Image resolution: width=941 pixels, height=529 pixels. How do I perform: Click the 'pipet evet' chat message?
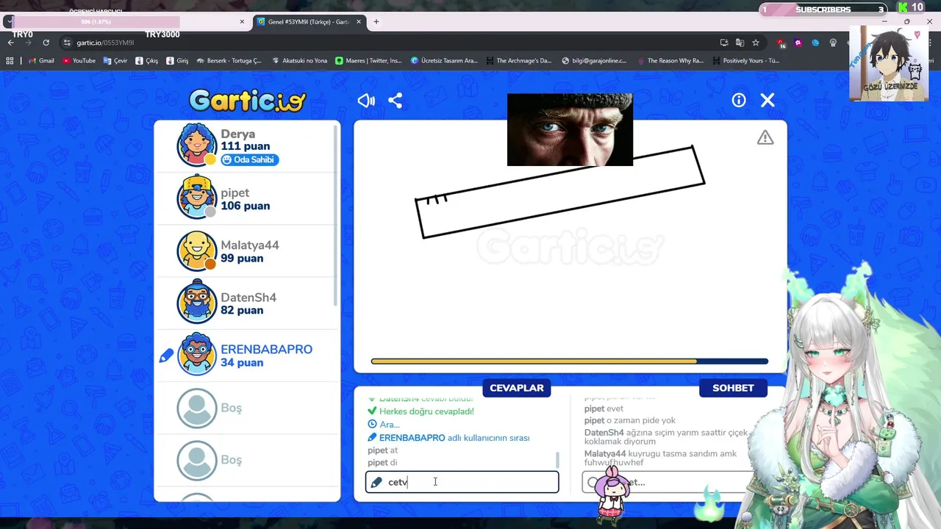point(604,409)
